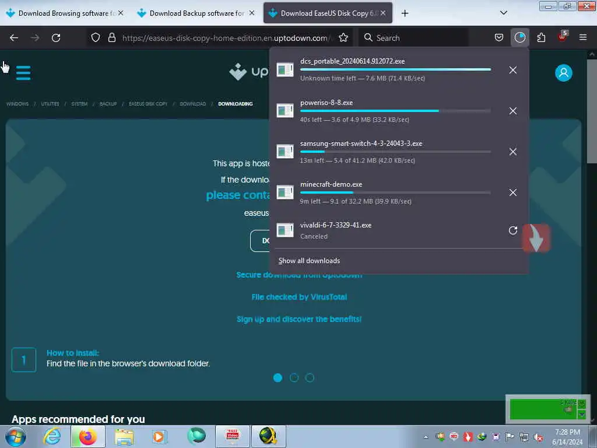Click the muted volume tray icon

click(x=538, y=437)
